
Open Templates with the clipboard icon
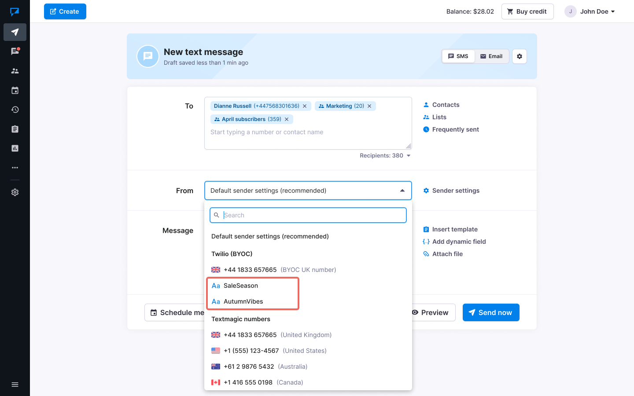pyautogui.click(x=15, y=128)
